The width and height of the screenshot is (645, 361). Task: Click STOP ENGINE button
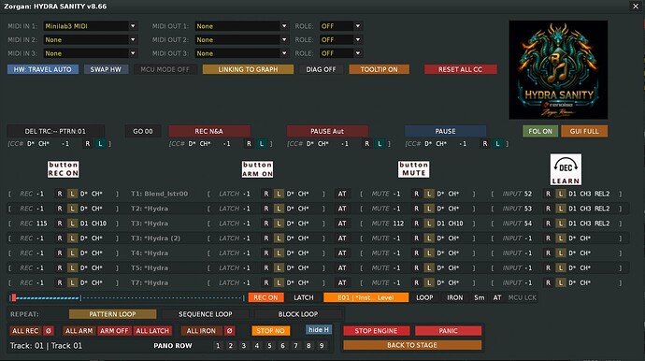pos(376,330)
